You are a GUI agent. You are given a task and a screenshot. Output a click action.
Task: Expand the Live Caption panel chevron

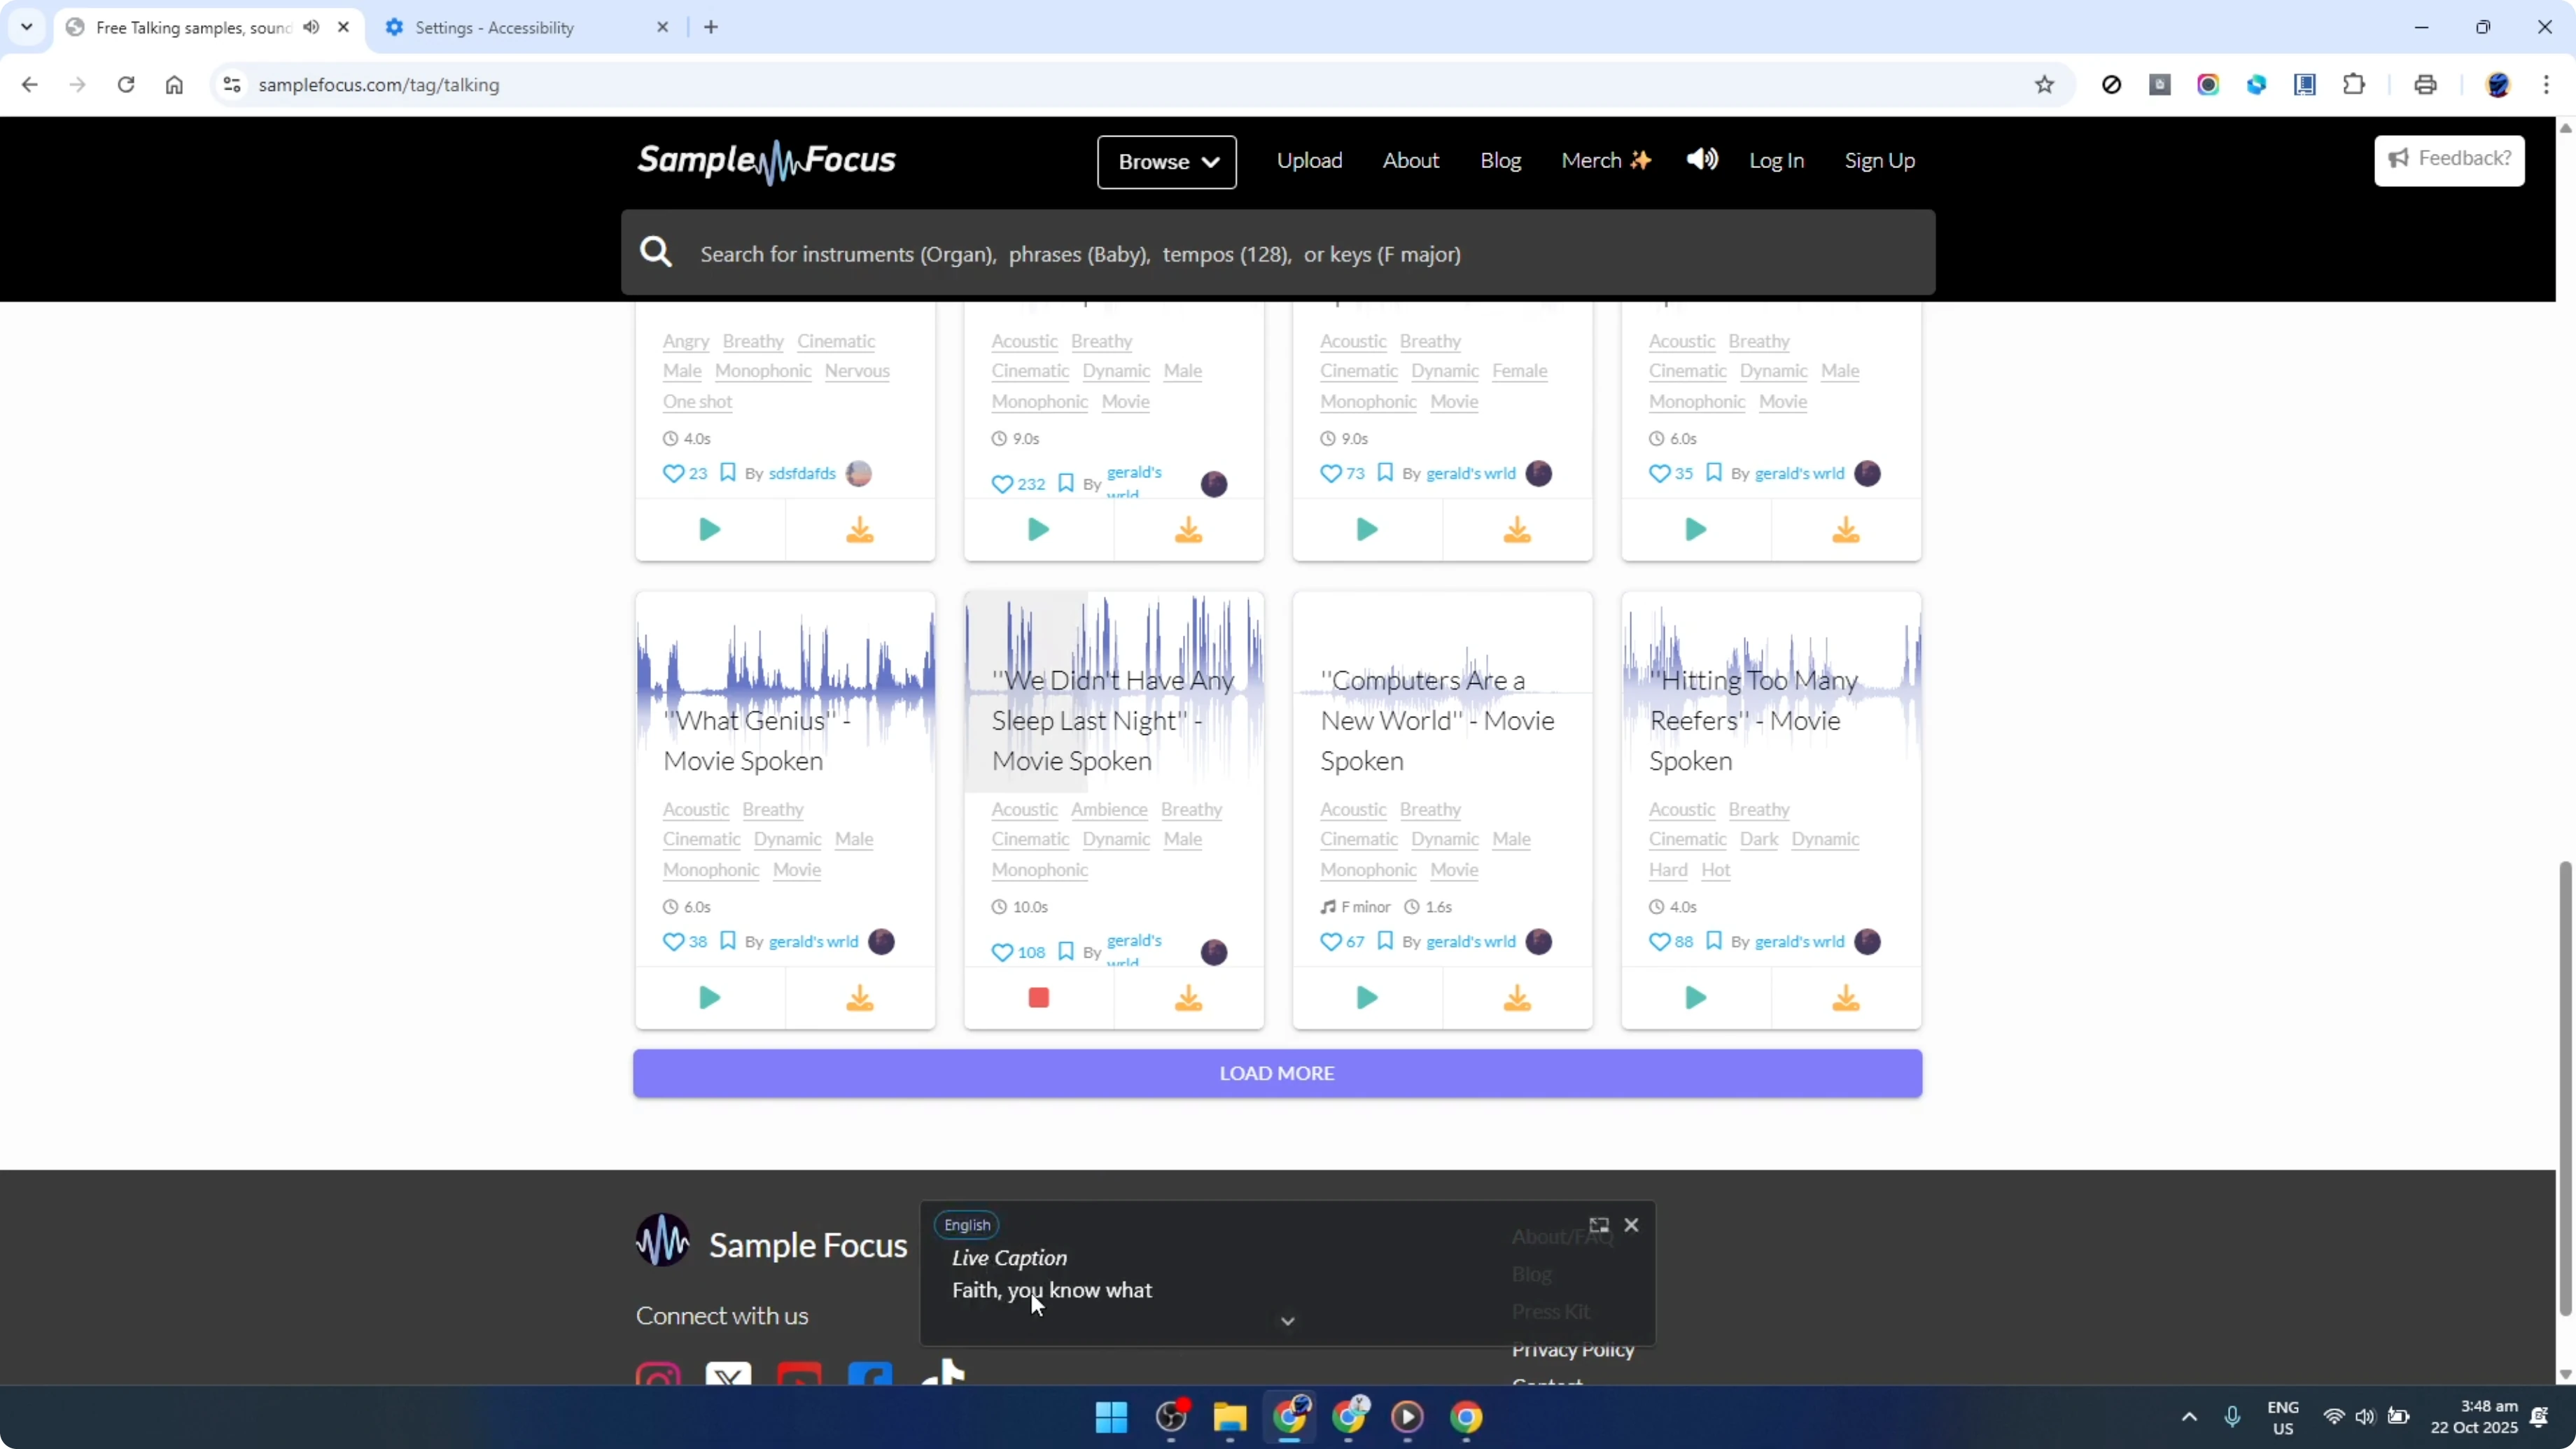pos(1288,1322)
